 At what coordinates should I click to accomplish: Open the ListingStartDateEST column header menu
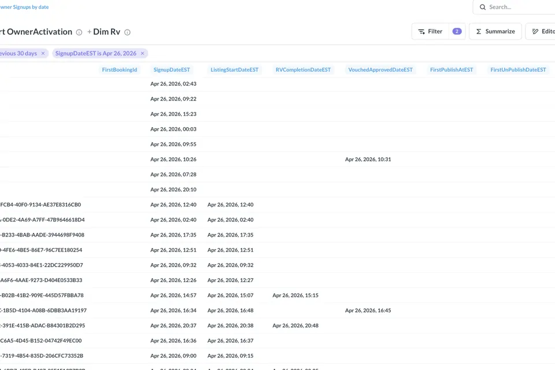(x=234, y=70)
